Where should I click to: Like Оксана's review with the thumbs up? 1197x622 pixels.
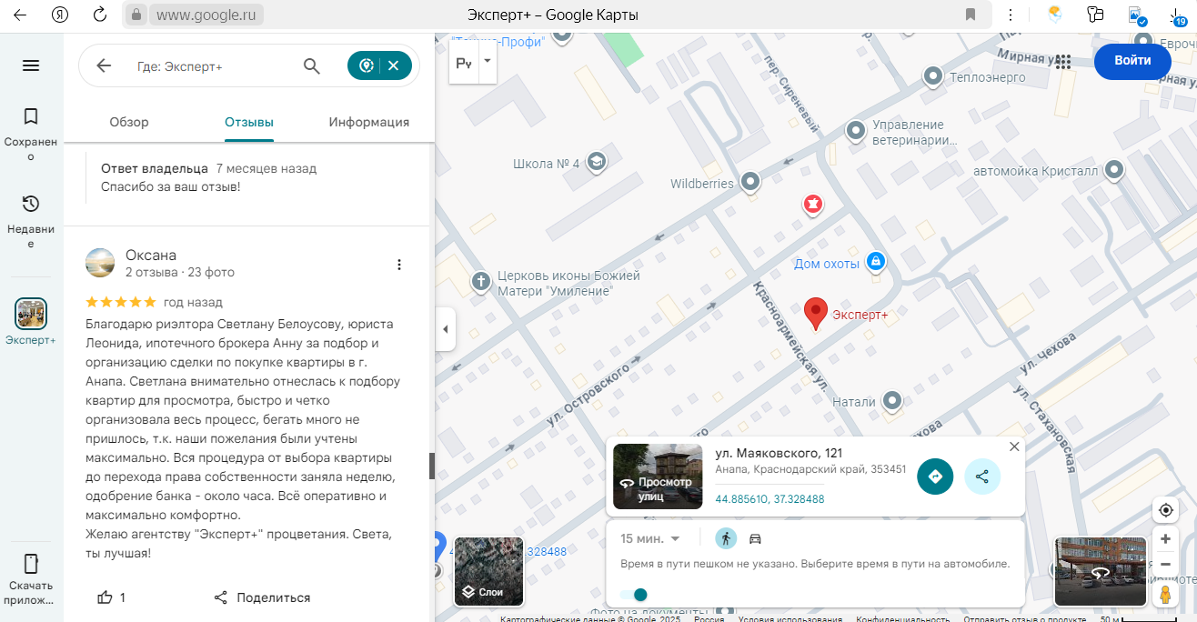[106, 597]
